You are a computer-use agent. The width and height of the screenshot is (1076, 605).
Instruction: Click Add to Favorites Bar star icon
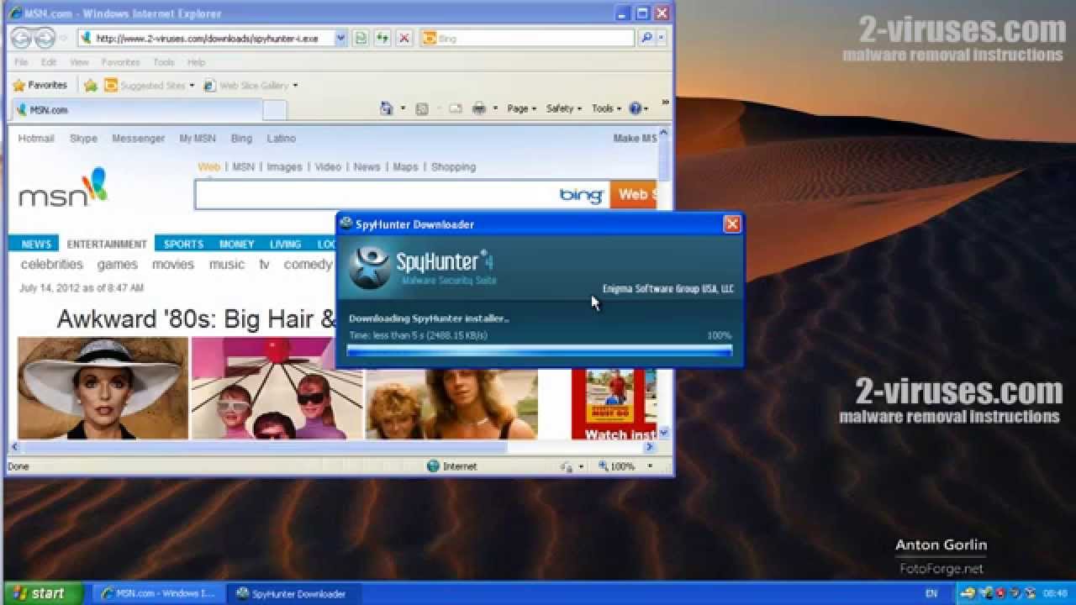[90, 85]
